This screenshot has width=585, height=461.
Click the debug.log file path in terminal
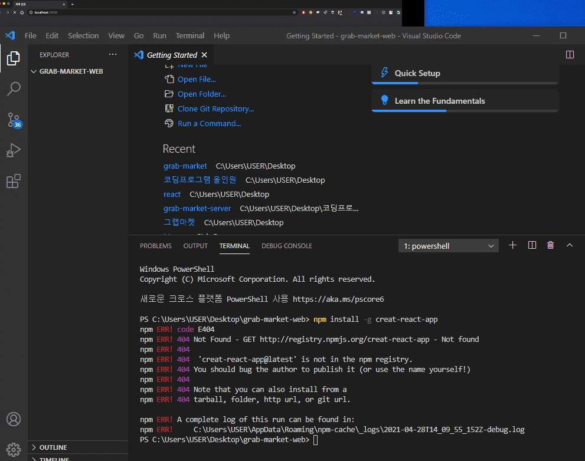point(359,430)
